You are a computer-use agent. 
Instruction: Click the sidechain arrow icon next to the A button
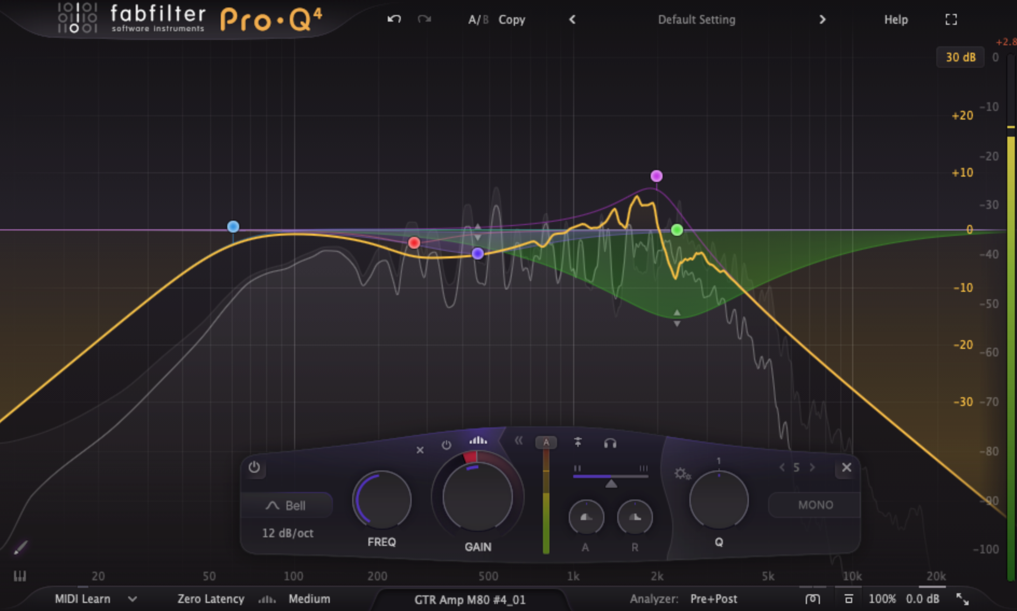pos(577,442)
